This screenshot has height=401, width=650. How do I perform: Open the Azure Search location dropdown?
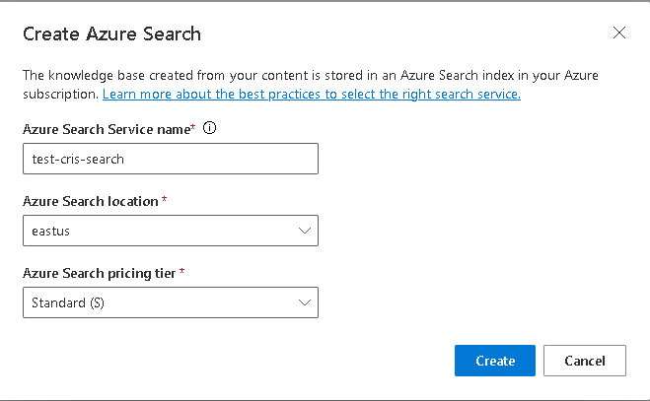[170, 231]
